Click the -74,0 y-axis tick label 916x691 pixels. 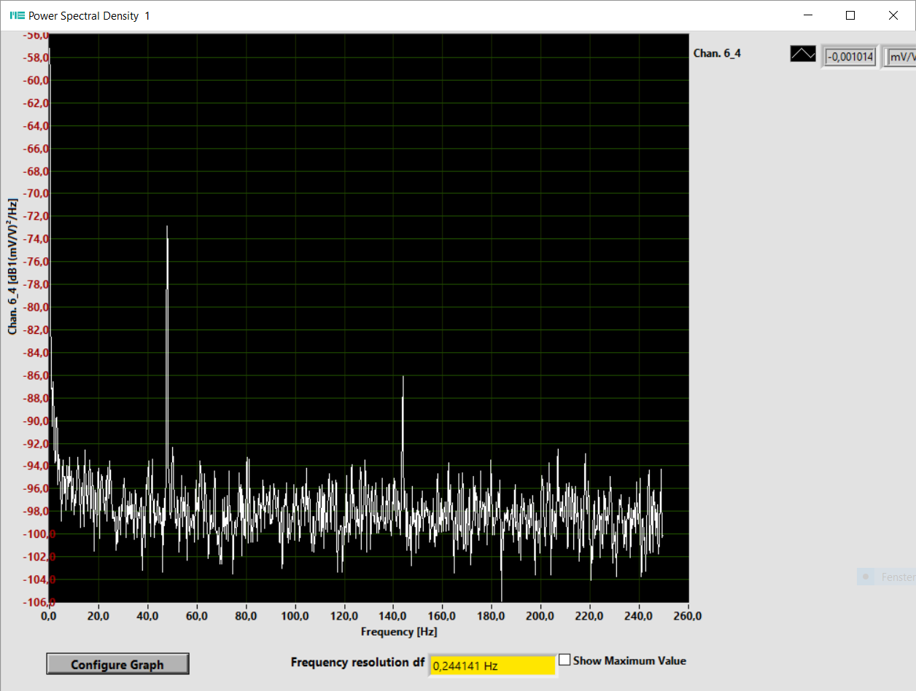pos(35,239)
